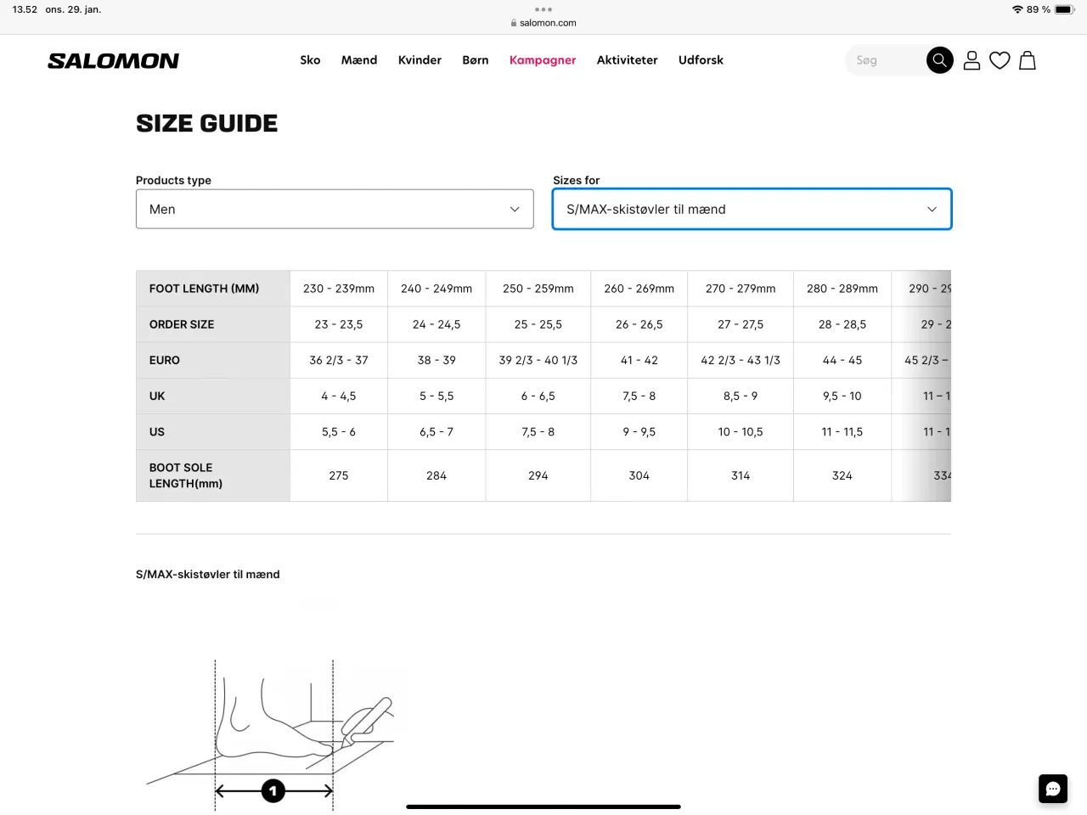Click the ORDER SIZE row header
This screenshot has height=815, width=1087.
[213, 324]
